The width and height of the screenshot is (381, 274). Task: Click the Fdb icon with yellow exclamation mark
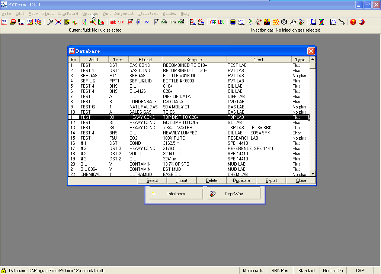(21, 22)
